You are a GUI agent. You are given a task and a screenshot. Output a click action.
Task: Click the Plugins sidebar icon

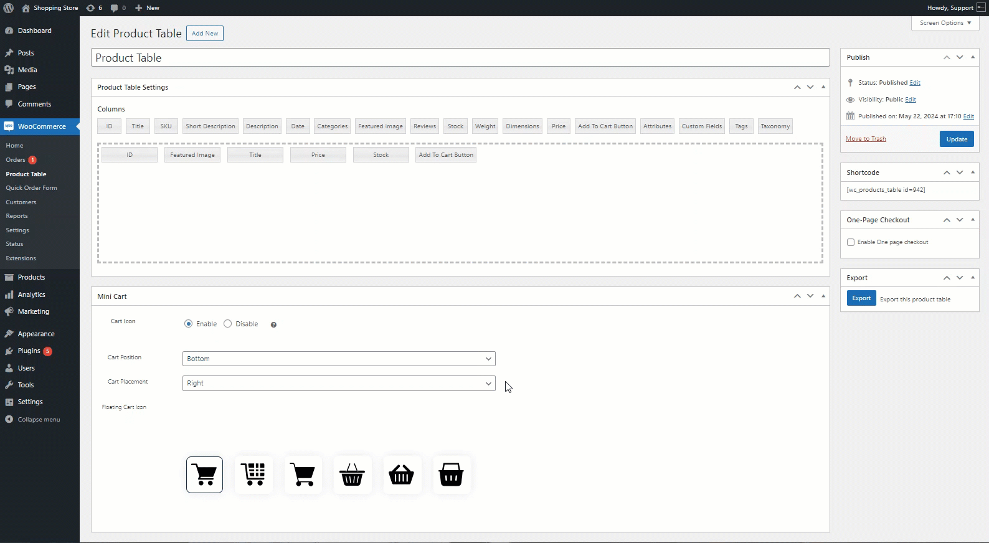click(x=9, y=351)
